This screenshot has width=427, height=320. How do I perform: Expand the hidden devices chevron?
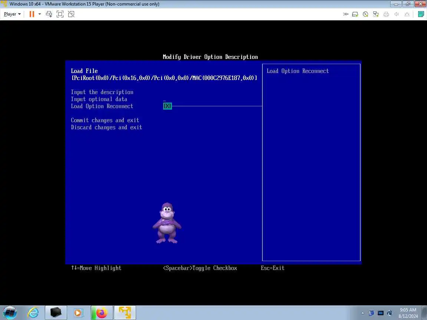pos(345,14)
